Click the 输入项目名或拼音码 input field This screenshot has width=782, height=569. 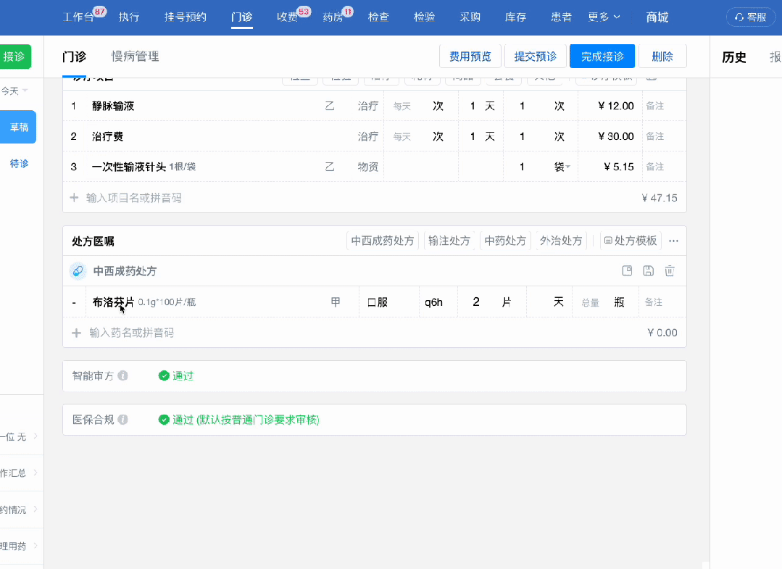(134, 198)
